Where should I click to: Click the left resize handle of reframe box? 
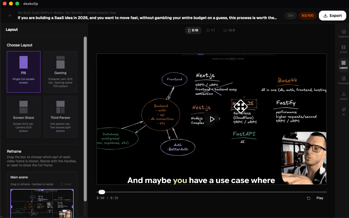click(x=11, y=207)
